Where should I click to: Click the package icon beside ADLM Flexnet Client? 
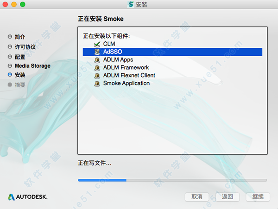[97, 75]
